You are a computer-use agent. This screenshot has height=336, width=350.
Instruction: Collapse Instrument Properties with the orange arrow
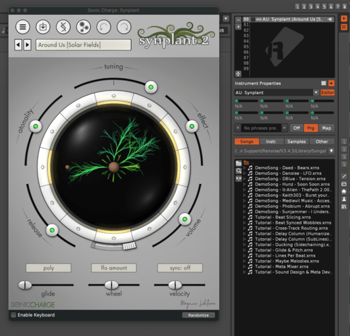coord(331,83)
